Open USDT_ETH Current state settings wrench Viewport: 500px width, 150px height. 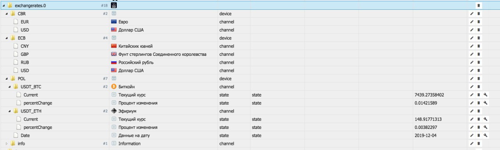pos(485,119)
